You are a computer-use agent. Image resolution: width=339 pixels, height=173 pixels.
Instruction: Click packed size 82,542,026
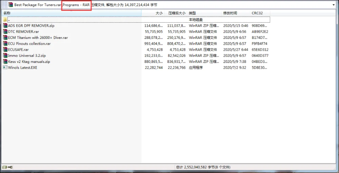(x=176, y=56)
